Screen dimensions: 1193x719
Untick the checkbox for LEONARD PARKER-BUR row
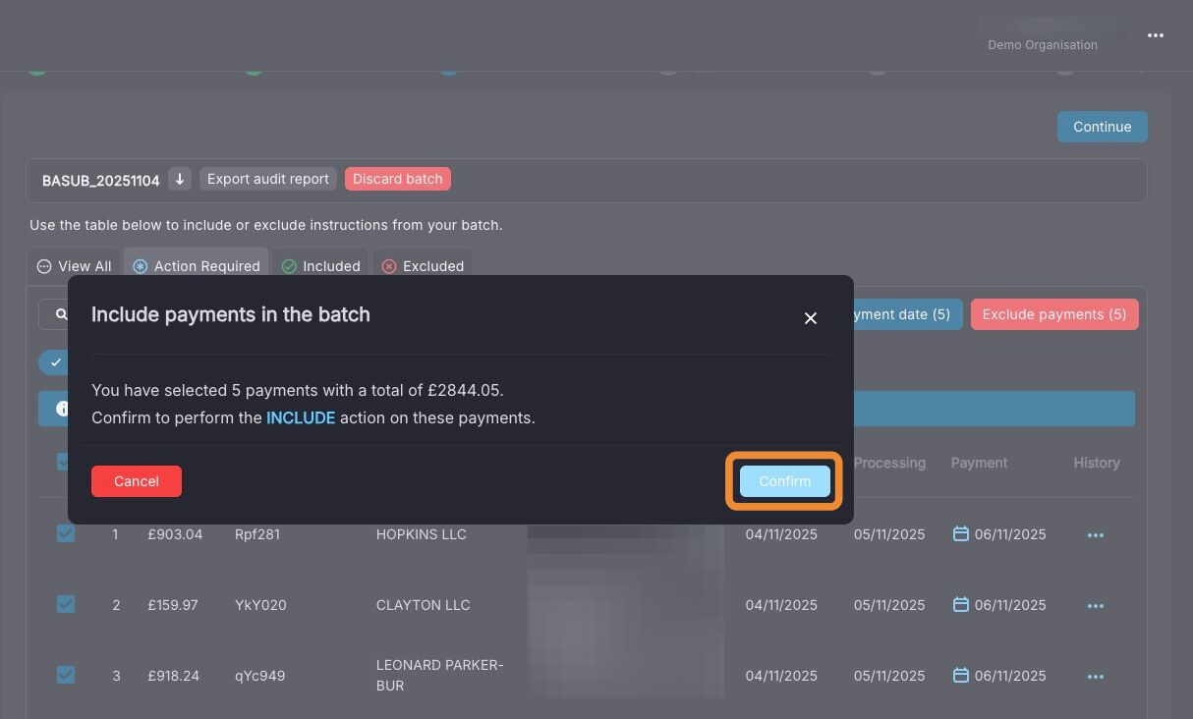[x=66, y=675]
